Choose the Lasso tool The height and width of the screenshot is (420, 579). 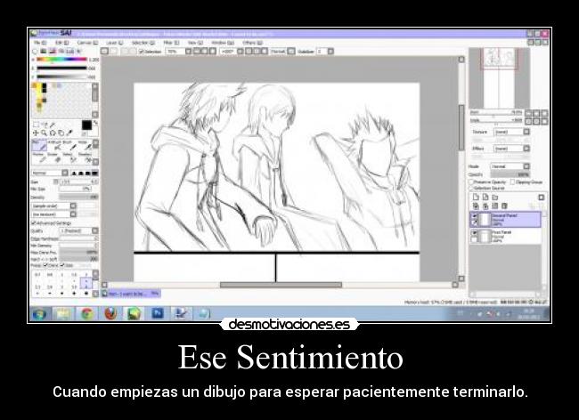click(x=45, y=125)
